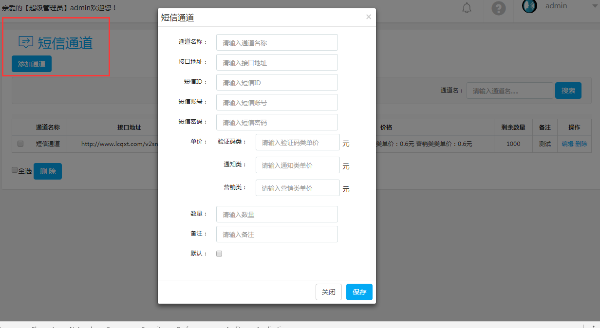Click the 删除 batch delete button
Screen dimensions: 600x328
(48, 171)
